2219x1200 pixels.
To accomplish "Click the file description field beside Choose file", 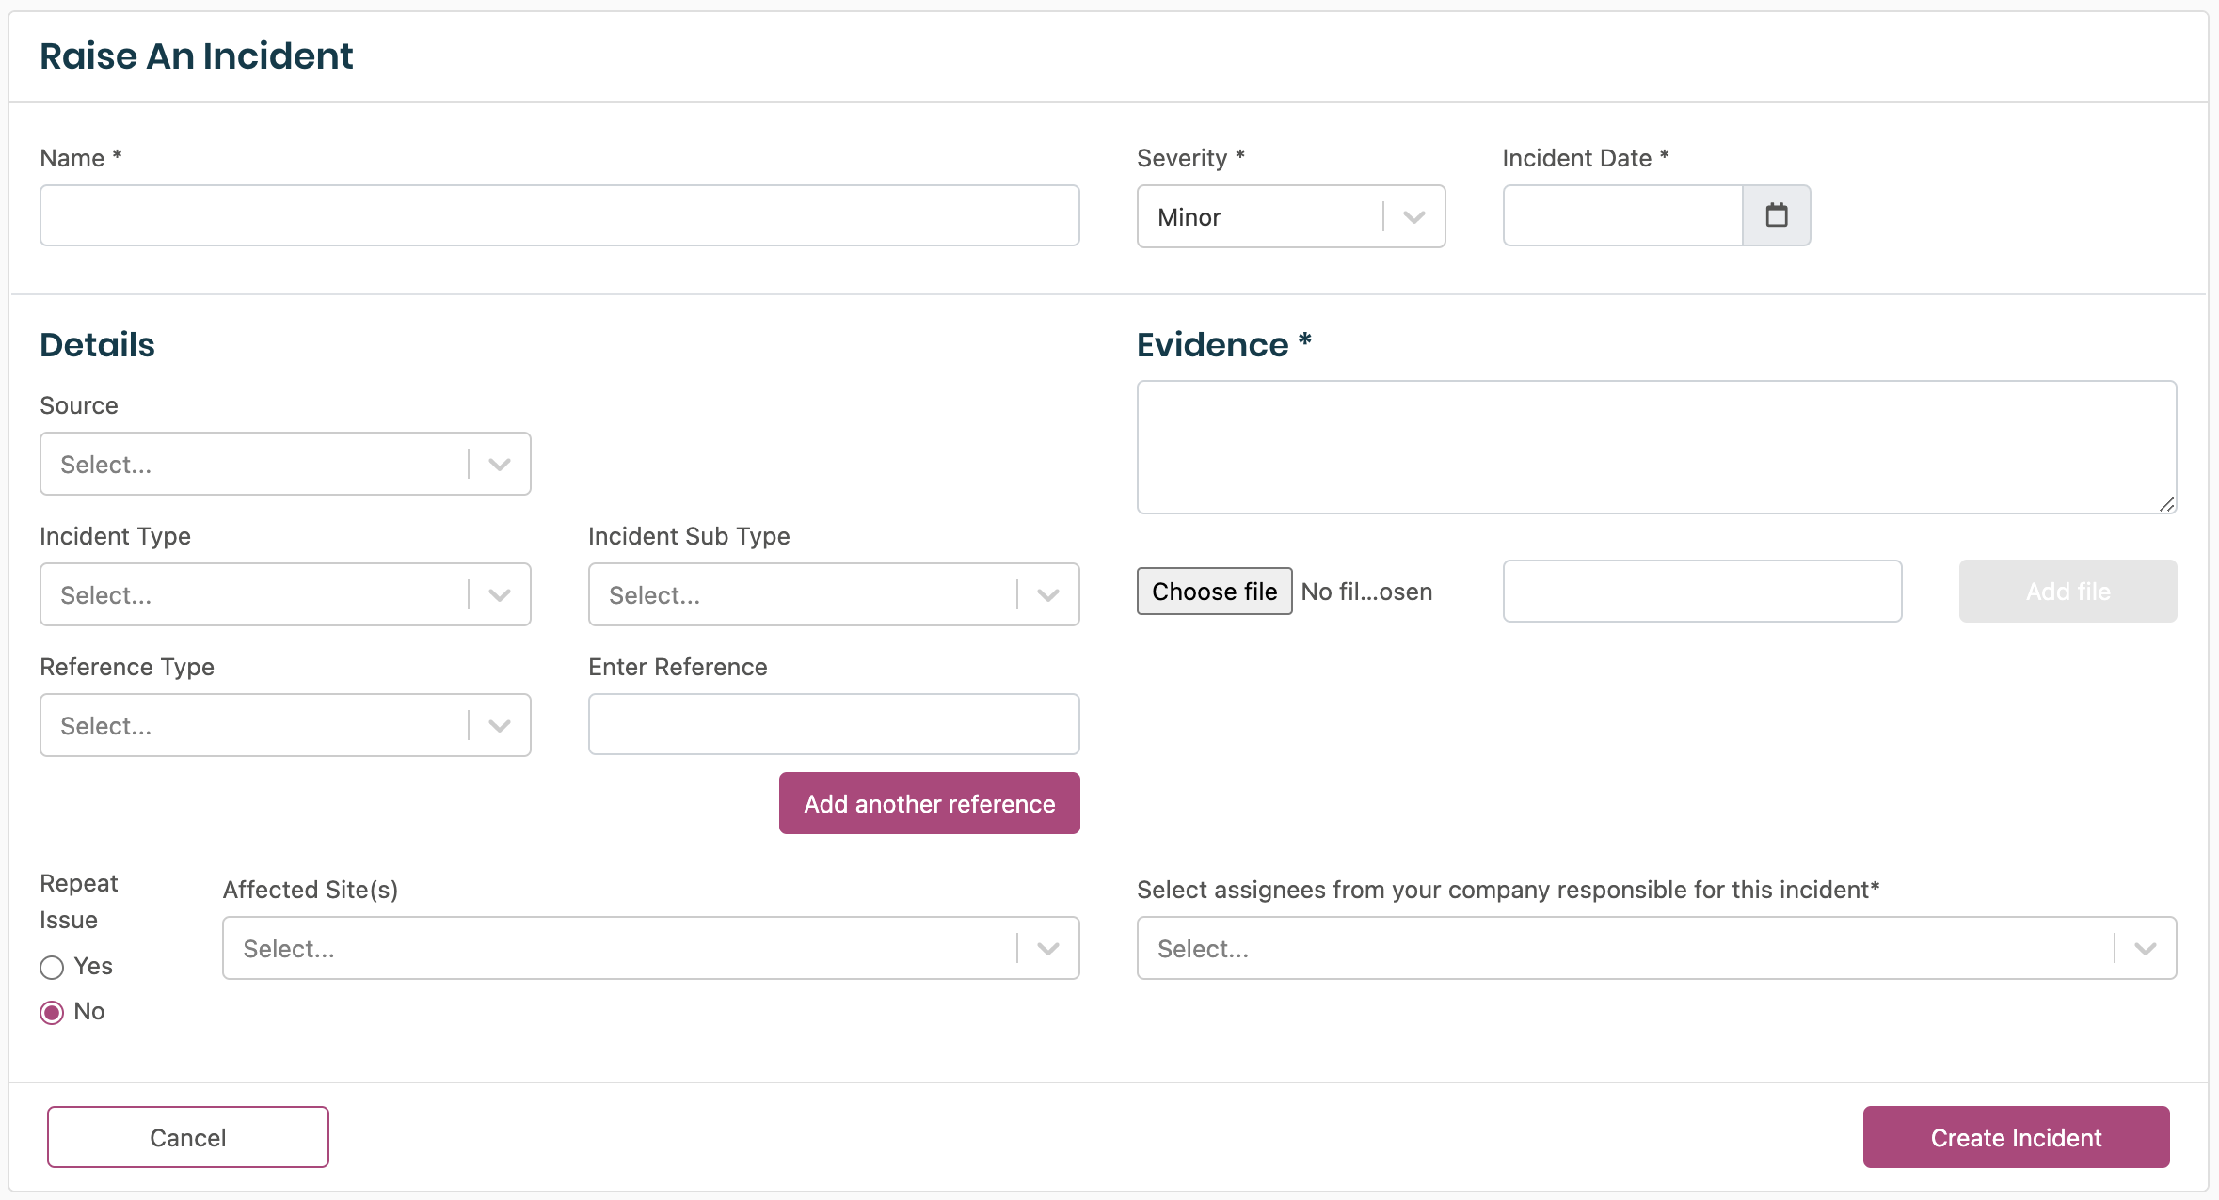I will click(1701, 591).
